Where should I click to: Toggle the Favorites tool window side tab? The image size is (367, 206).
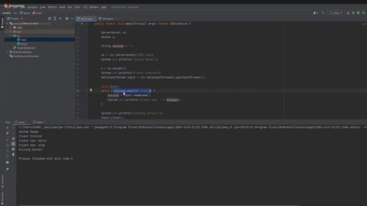[2, 198]
